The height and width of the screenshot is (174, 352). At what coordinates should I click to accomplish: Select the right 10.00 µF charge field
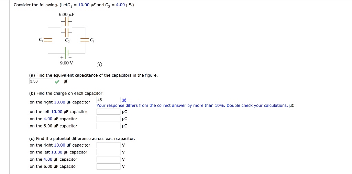pos(108,100)
